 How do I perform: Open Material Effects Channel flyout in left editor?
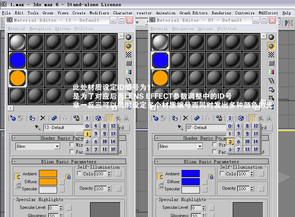(x=87, y=118)
